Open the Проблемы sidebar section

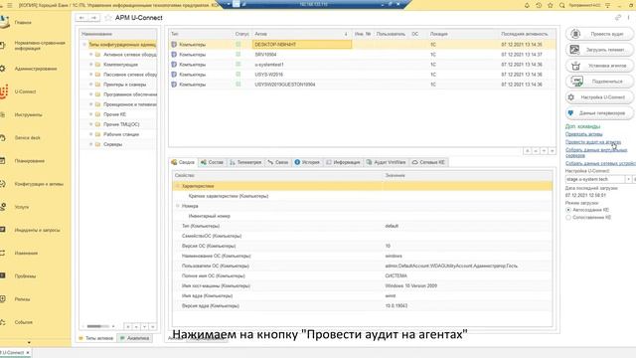[25, 276]
